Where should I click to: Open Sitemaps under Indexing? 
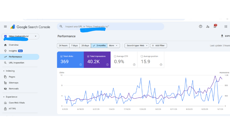pos(20,83)
